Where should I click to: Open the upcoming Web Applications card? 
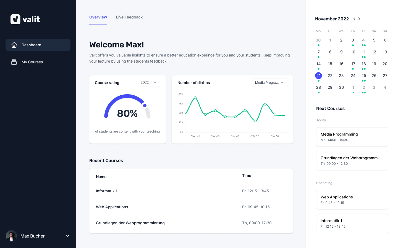(352, 200)
